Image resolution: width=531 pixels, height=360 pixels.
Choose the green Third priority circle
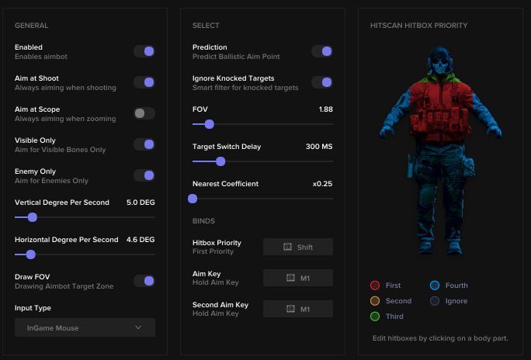click(375, 317)
